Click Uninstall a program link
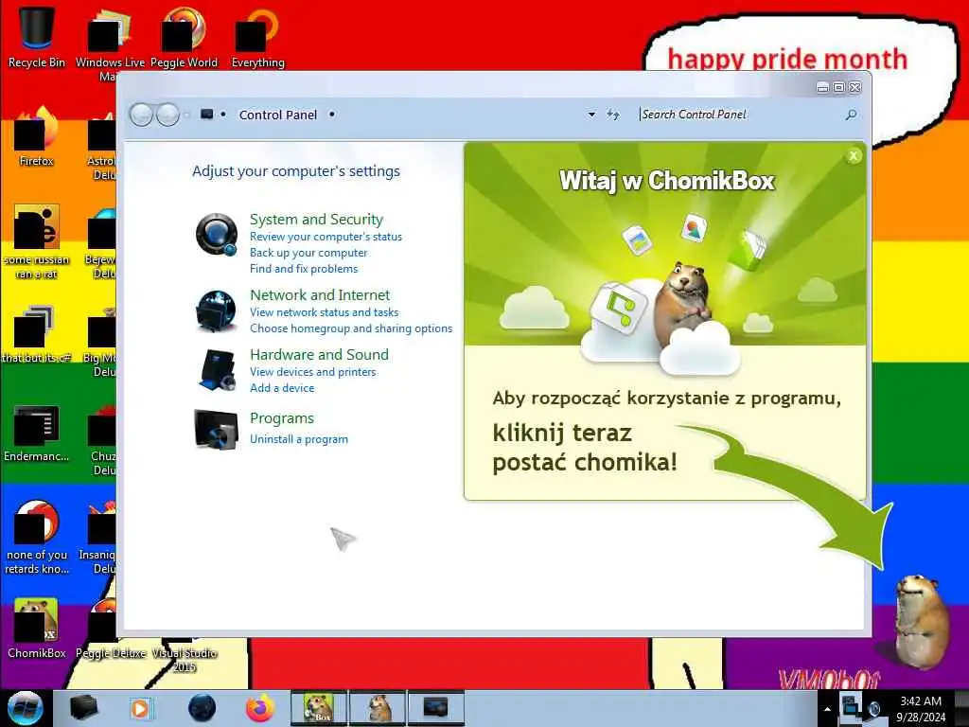The width and height of the screenshot is (969, 727). 298,439
